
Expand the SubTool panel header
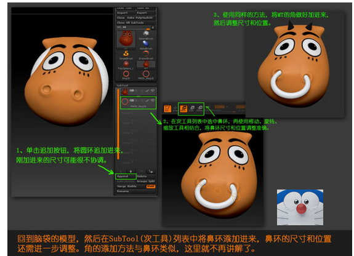[x=135, y=86]
